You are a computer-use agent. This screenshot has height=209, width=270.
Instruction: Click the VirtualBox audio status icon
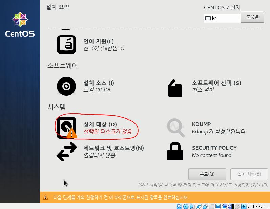(192, 206)
